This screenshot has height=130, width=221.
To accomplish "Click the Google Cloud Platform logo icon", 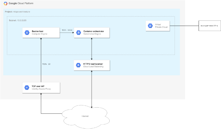I will (6, 4).
